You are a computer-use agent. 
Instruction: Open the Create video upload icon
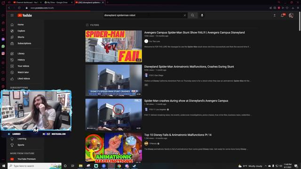point(275,15)
